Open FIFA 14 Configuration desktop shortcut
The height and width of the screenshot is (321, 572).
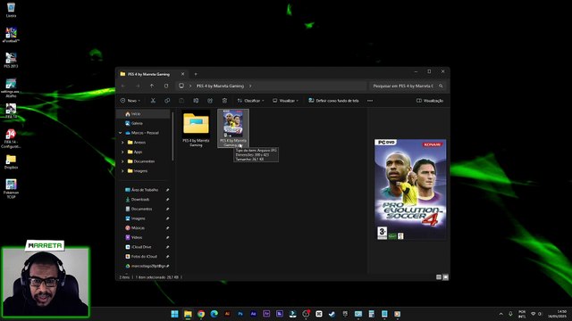tap(11, 139)
